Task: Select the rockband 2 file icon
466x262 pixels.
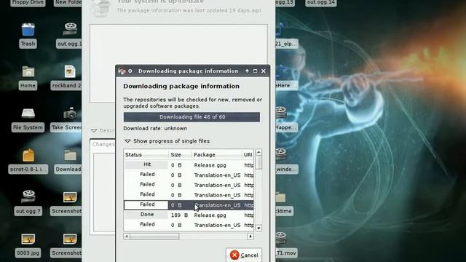Action: (x=70, y=71)
